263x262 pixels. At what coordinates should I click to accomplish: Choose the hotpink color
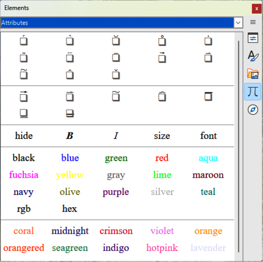point(162,248)
